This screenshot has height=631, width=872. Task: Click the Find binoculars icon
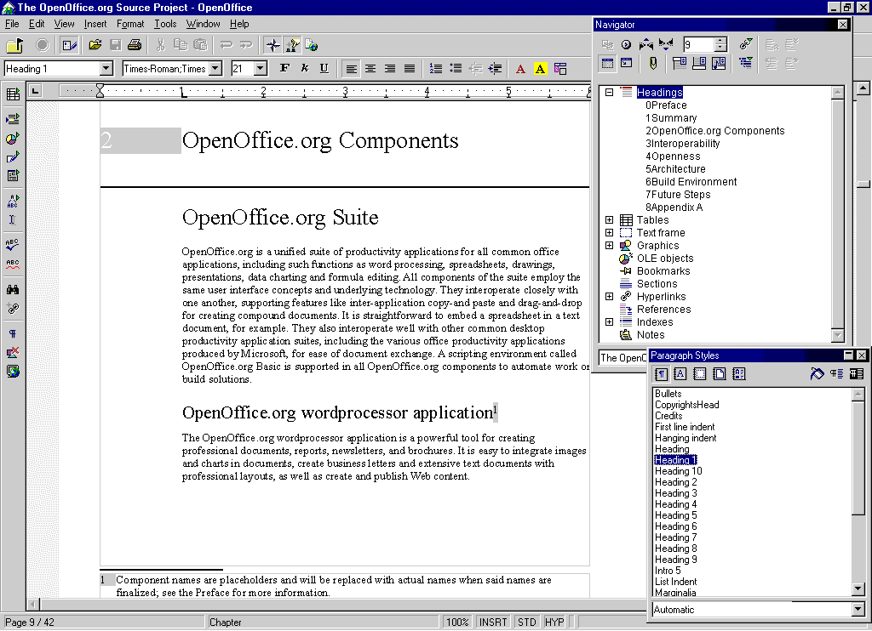13,289
